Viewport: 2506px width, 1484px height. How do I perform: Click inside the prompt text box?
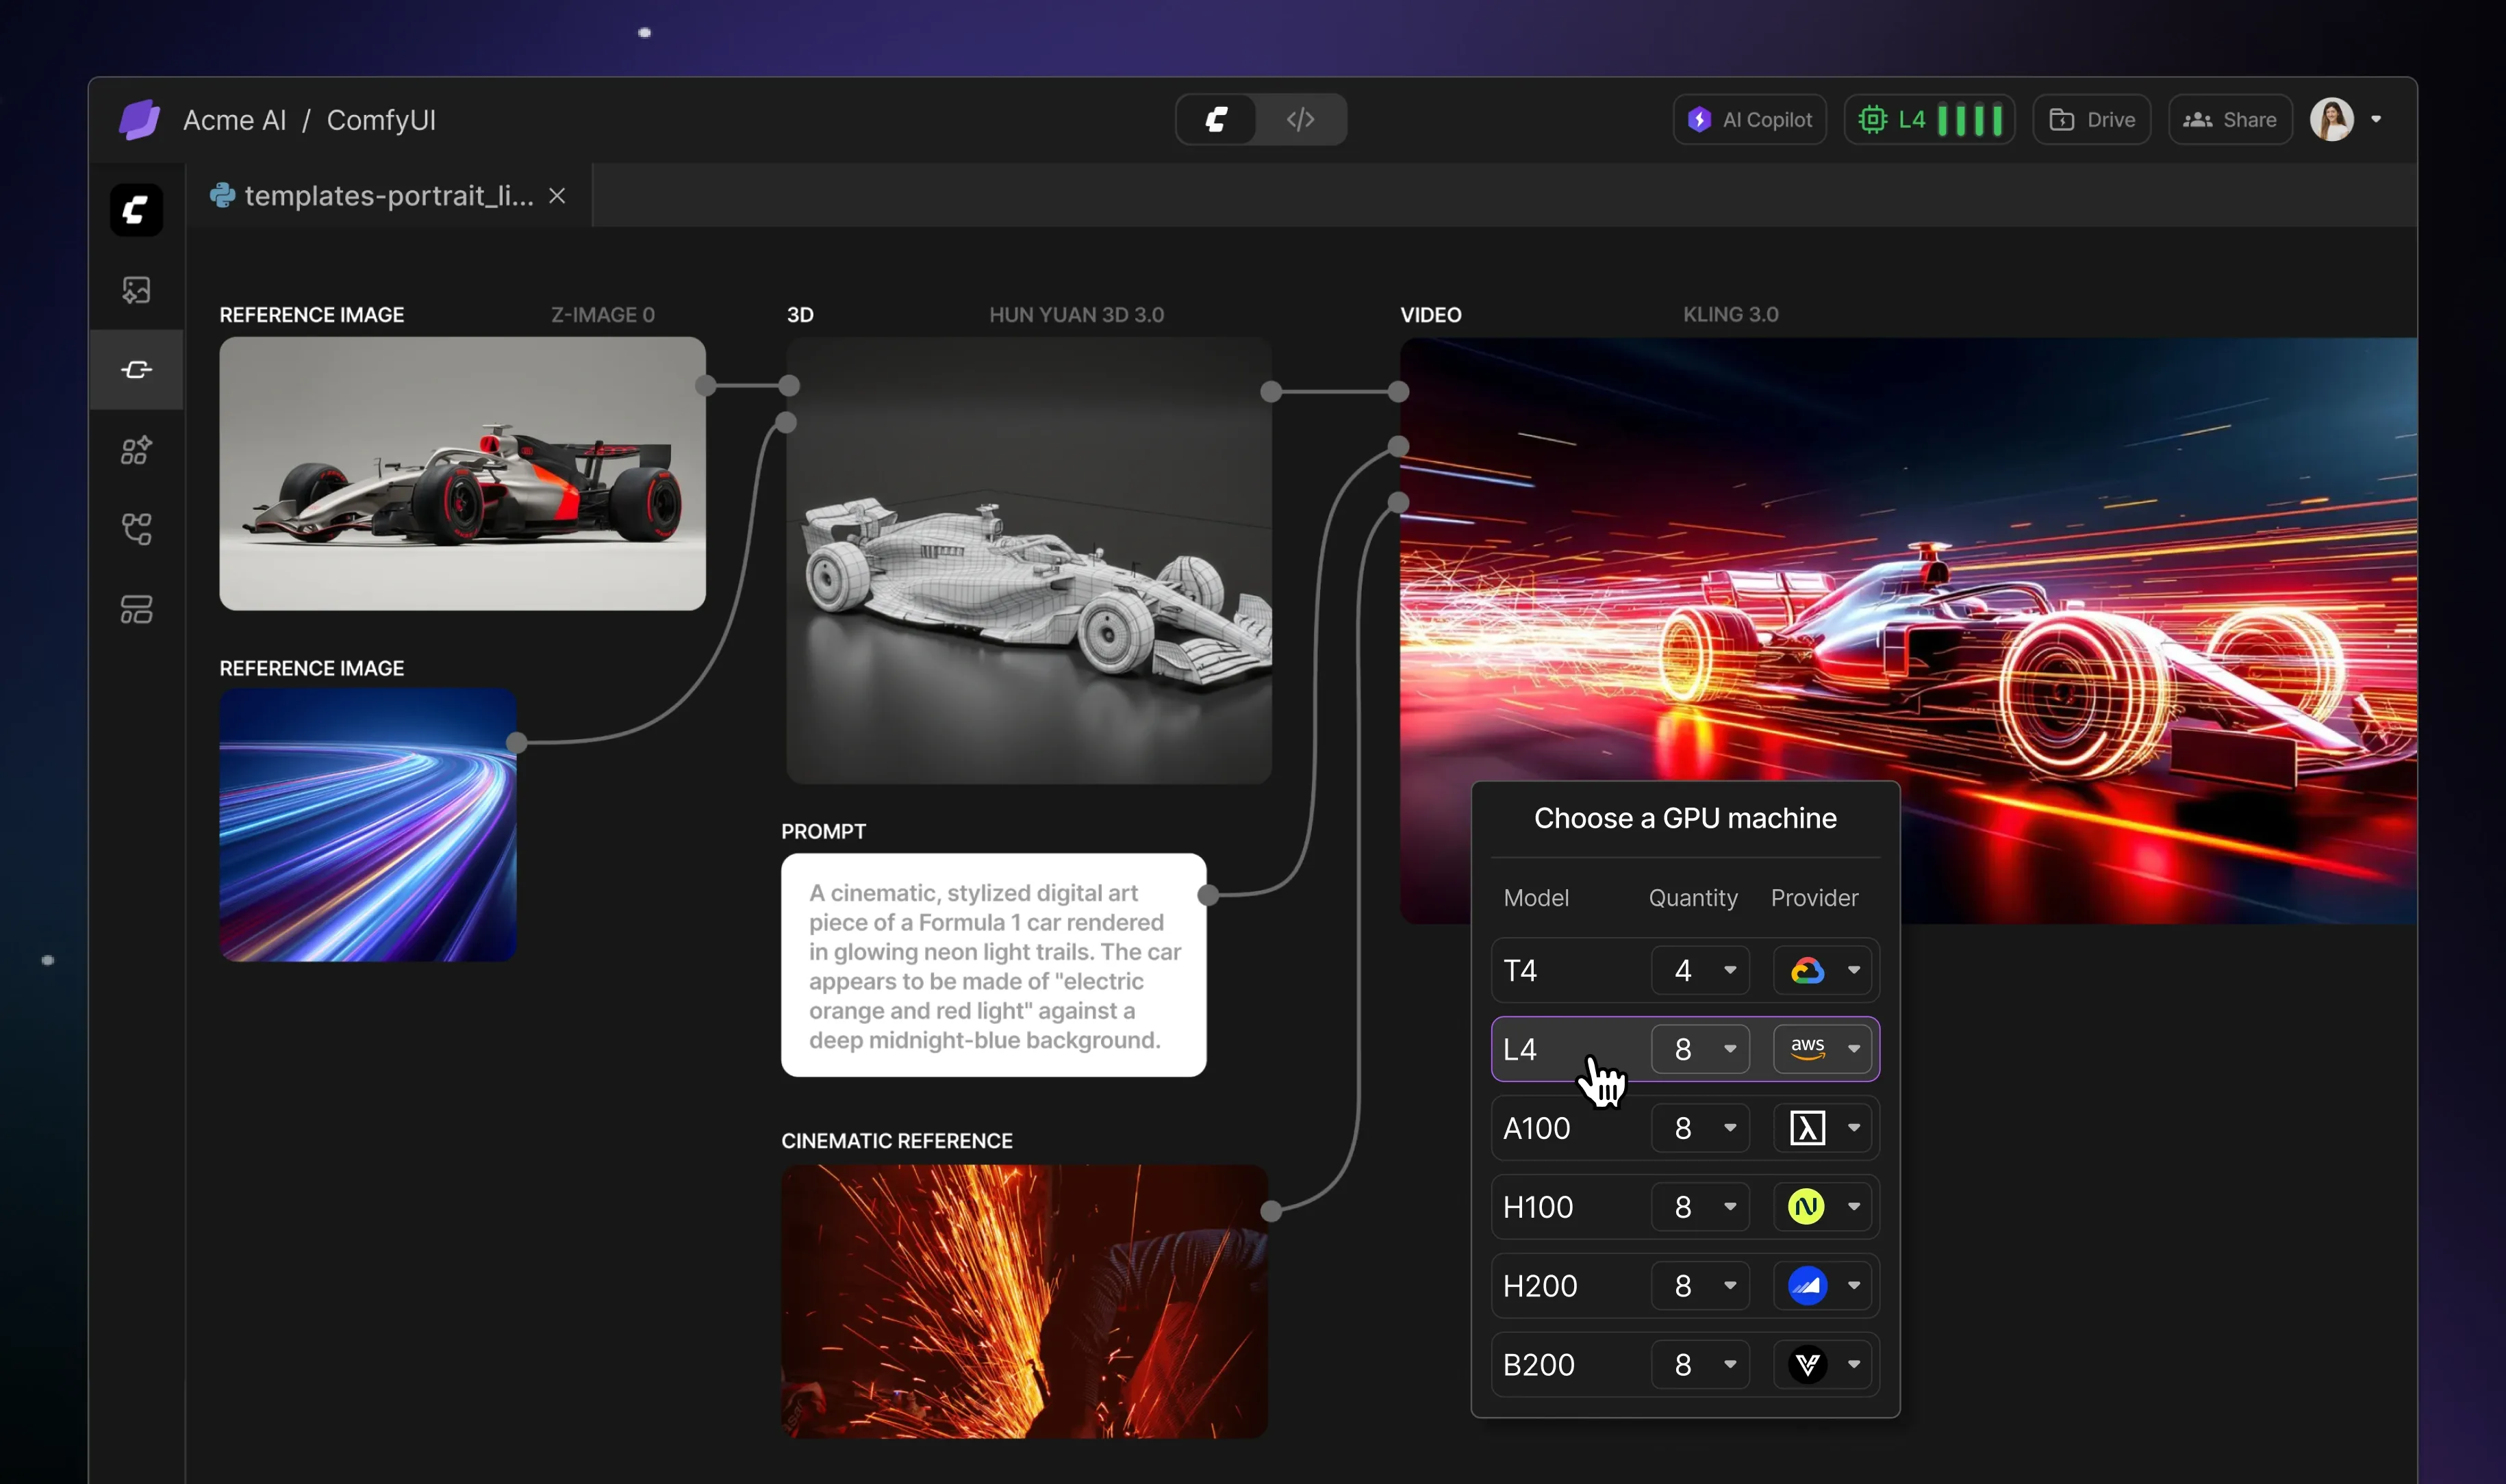coord(993,965)
